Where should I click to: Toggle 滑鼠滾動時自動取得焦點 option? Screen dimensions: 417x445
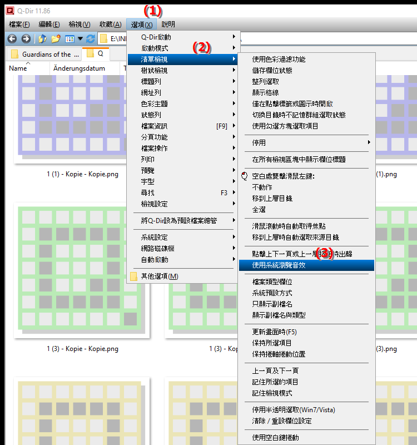coord(307,226)
